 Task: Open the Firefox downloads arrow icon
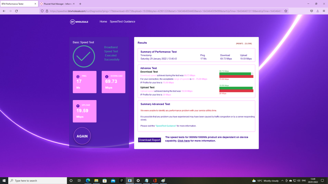[x=317, y=11]
